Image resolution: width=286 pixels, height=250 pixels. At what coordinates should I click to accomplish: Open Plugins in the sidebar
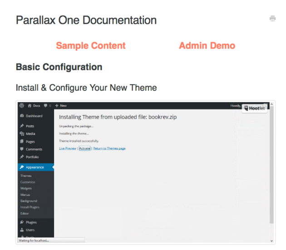click(x=31, y=222)
